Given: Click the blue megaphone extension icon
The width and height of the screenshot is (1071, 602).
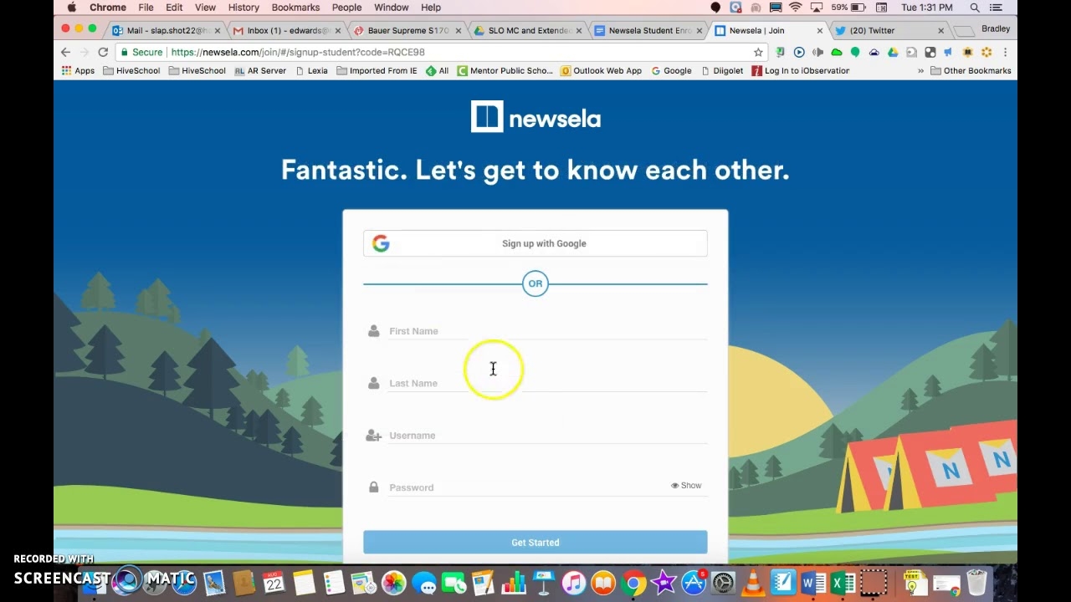Looking at the screenshot, I should [x=948, y=52].
